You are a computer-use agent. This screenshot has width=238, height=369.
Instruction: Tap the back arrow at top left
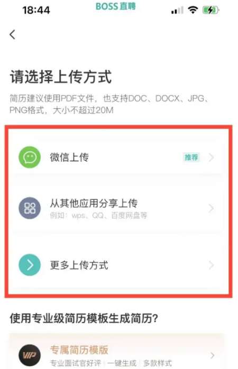click(13, 34)
